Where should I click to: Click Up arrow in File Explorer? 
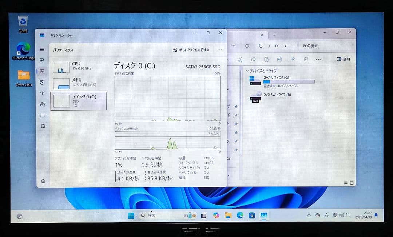point(234,46)
